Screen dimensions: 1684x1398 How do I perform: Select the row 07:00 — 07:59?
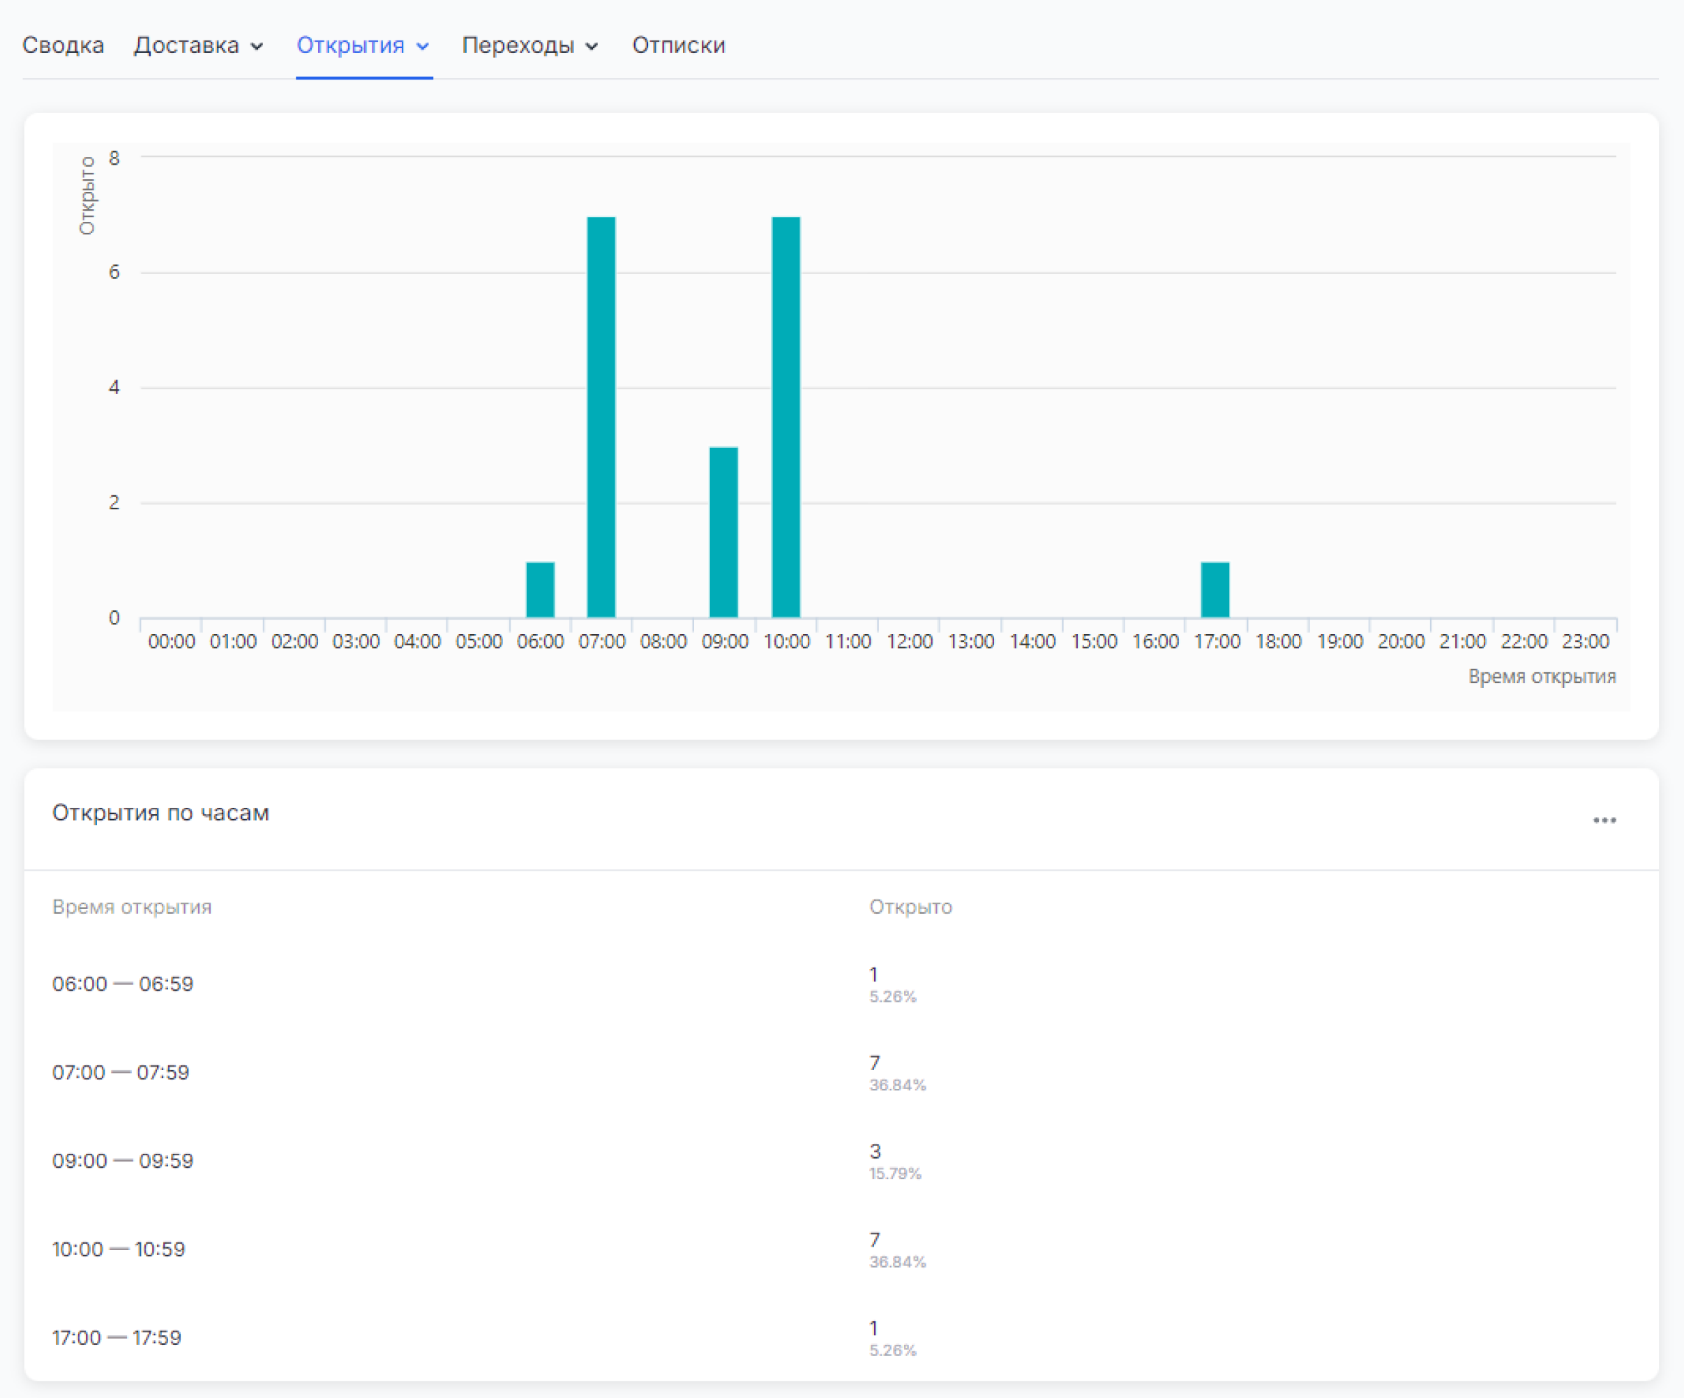click(841, 1072)
